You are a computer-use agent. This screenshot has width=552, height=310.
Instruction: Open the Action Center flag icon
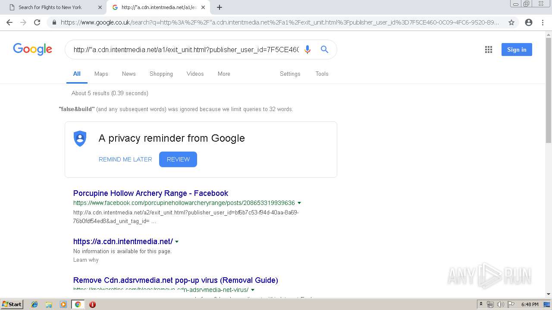511,304
